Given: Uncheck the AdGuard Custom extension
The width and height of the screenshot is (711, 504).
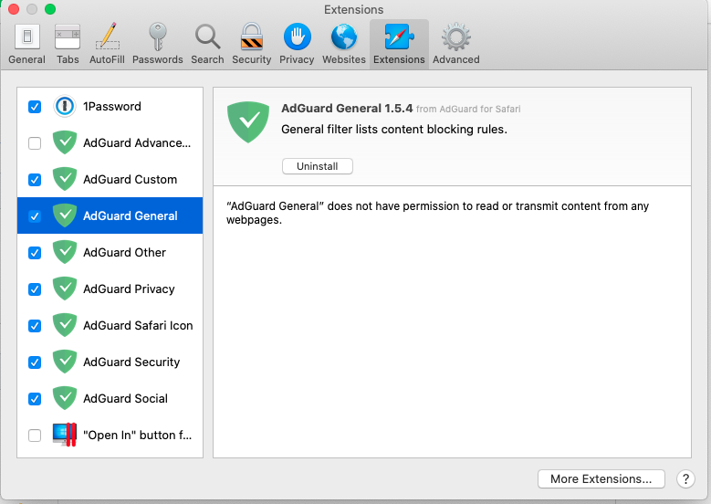Looking at the screenshot, I should [35, 180].
